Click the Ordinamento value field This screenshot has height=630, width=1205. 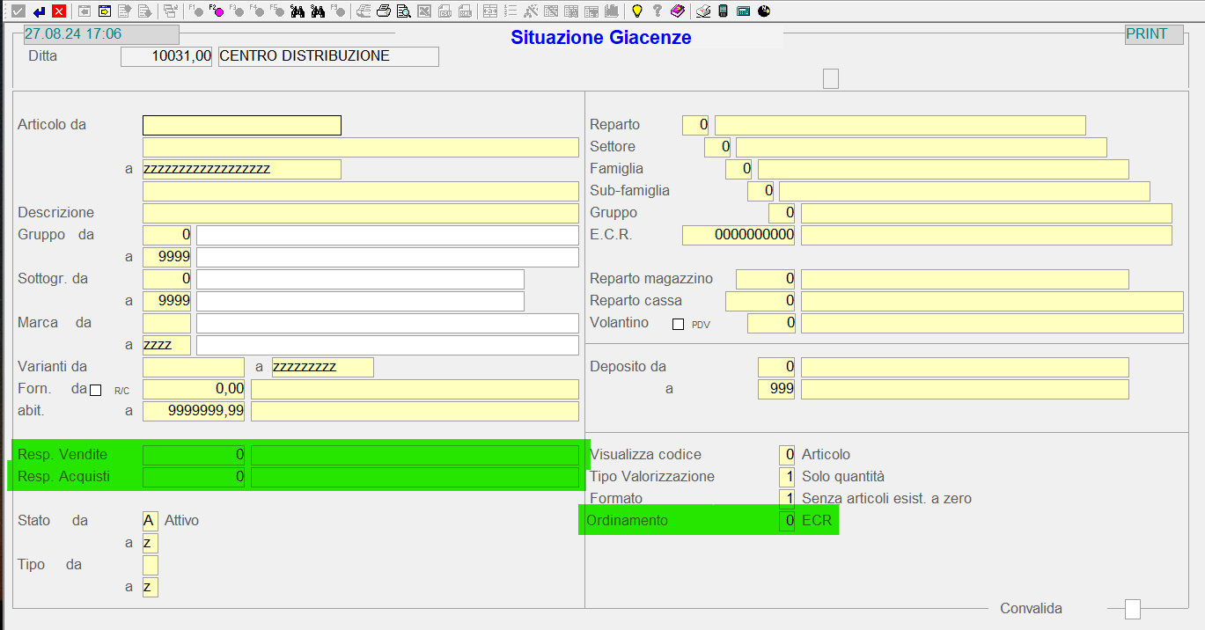pyautogui.click(x=786, y=521)
